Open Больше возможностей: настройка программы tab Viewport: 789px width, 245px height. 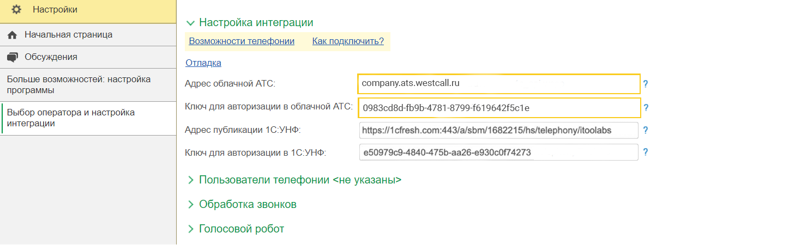tap(88, 84)
